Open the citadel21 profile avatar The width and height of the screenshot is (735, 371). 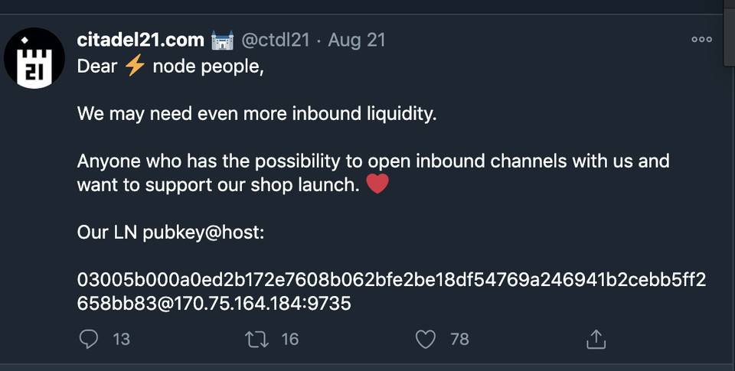pyautogui.click(x=34, y=58)
